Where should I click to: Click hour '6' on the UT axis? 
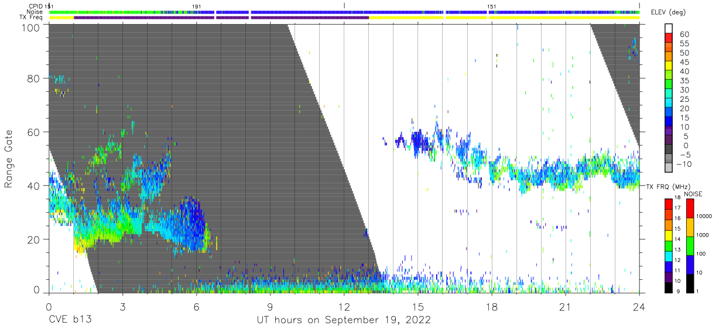pyautogui.click(x=196, y=306)
